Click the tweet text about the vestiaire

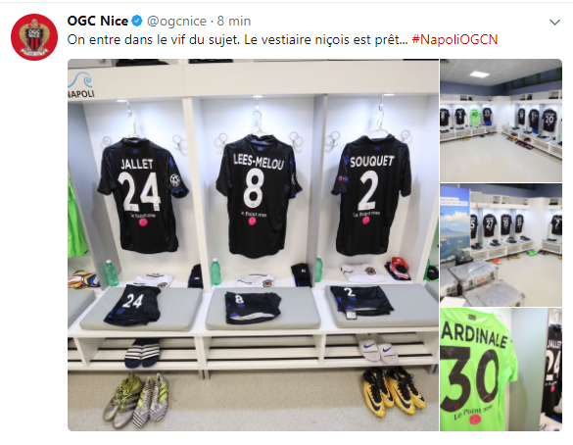pyautogui.click(x=238, y=39)
